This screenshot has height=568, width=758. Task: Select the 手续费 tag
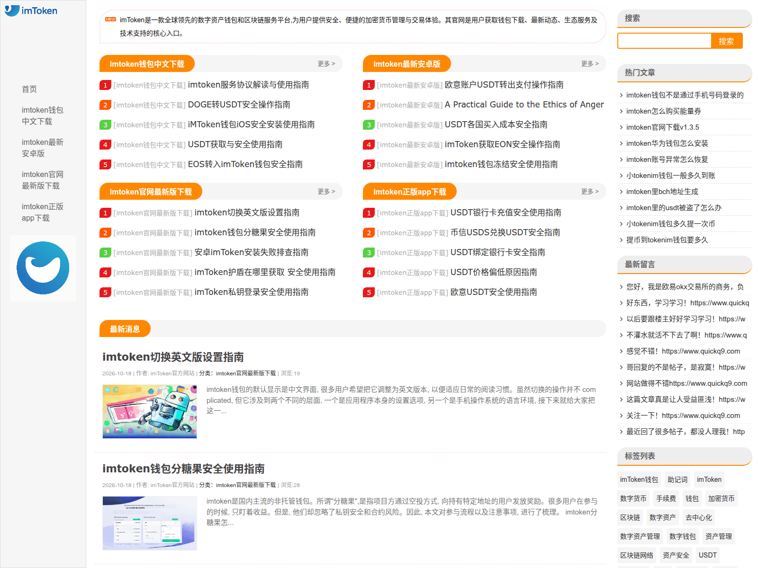(x=666, y=498)
